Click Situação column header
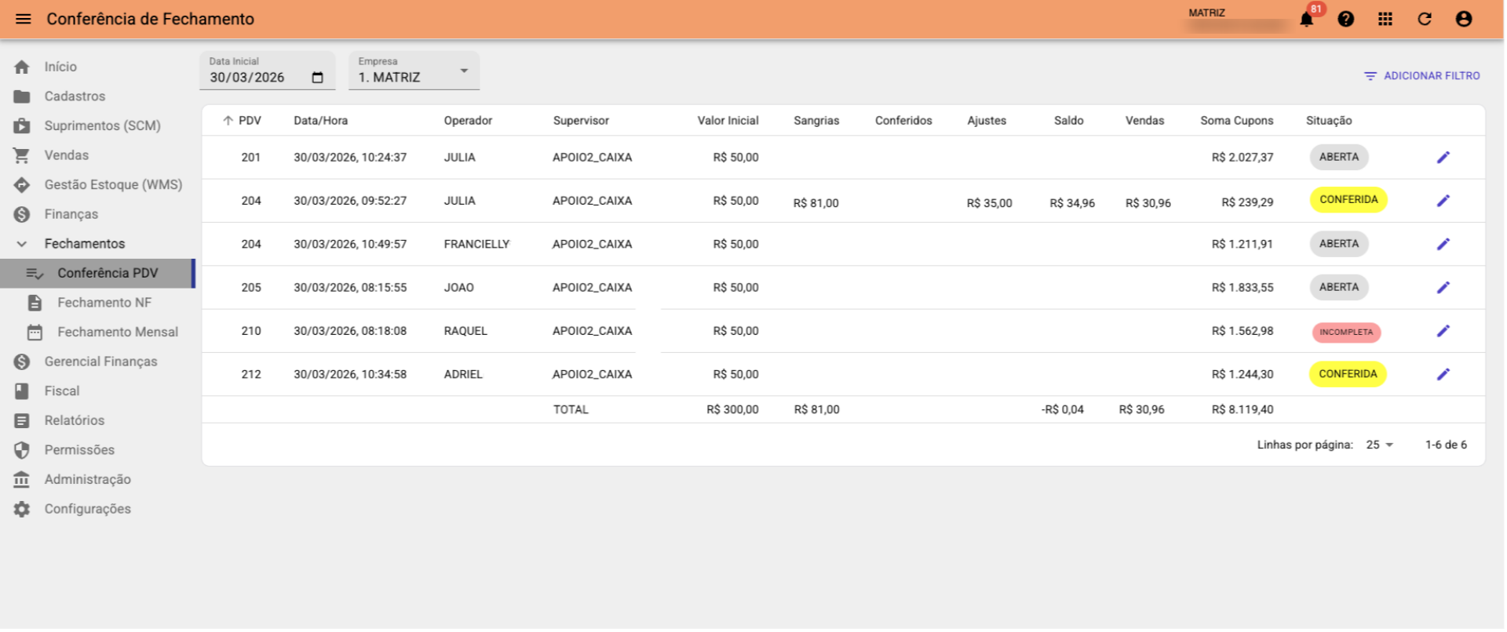1507x632 pixels. [x=1329, y=121]
